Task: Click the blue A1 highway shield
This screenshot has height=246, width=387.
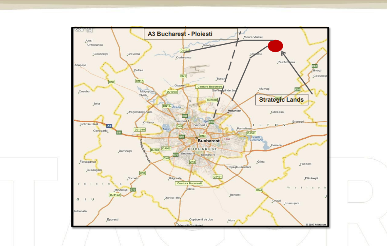Action: click(109, 126)
